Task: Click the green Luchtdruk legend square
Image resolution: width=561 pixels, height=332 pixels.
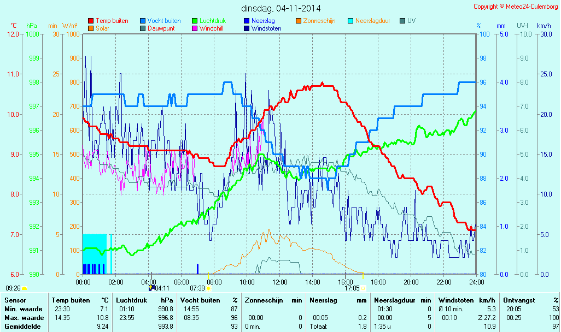Action: point(195,21)
